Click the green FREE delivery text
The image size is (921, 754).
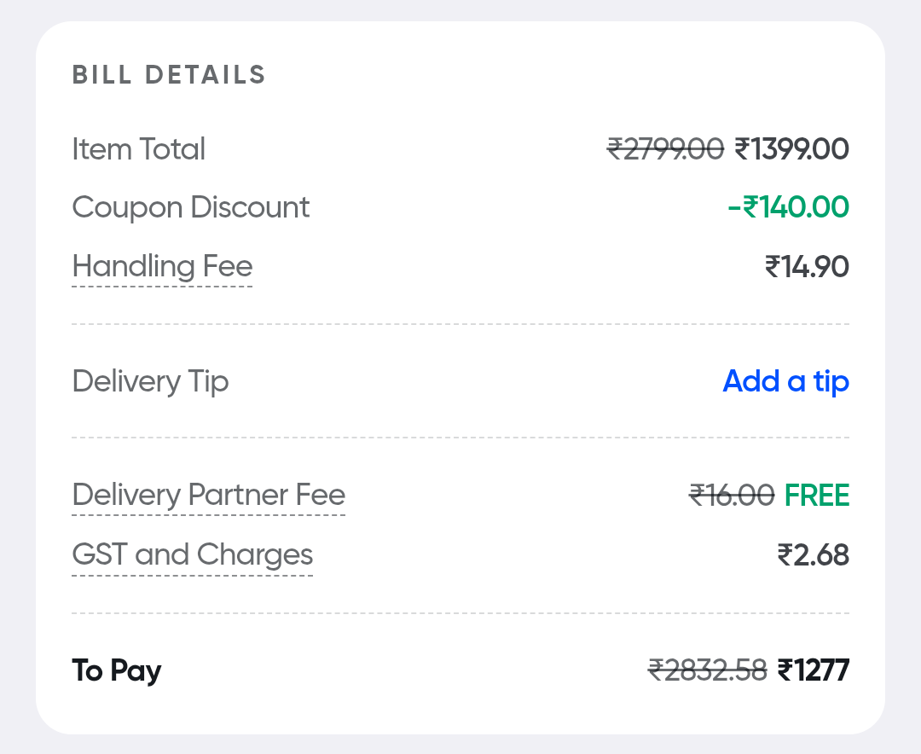[816, 496]
